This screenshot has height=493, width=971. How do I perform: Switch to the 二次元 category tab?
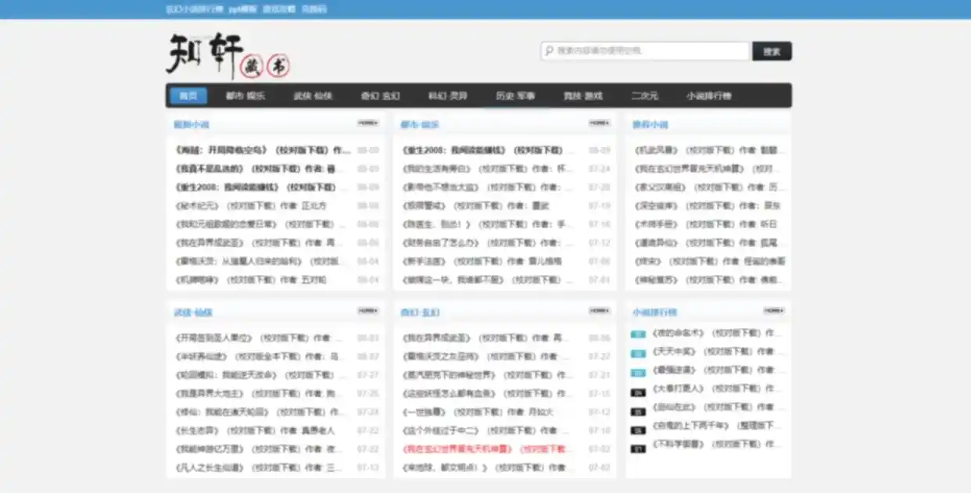(x=646, y=95)
